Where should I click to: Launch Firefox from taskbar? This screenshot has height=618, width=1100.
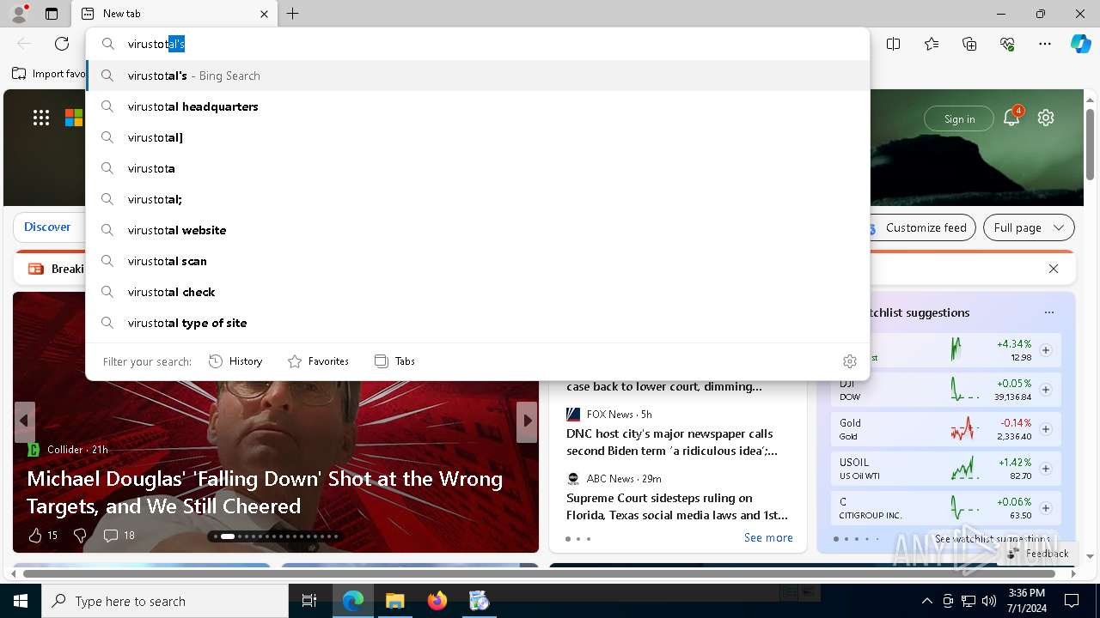[437, 601]
